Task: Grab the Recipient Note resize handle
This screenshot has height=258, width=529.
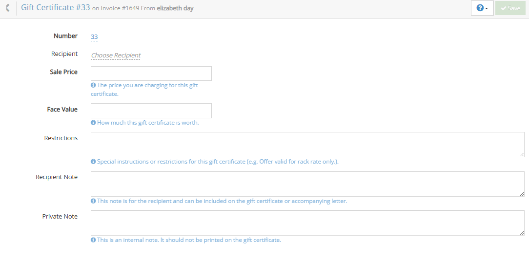Action: click(x=522, y=194)
